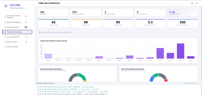Open Necrosis Registry page

click(x=17, y=22)
